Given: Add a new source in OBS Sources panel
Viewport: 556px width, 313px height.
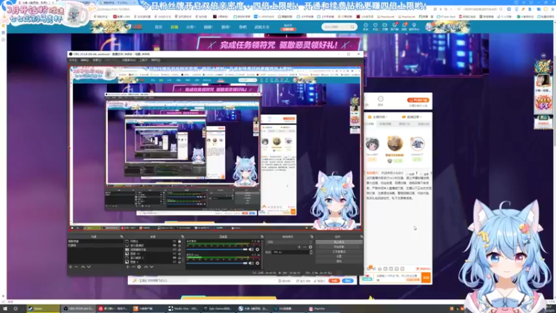Looking at the screenshot, I should pyautogui.click(x=127, y=267).
